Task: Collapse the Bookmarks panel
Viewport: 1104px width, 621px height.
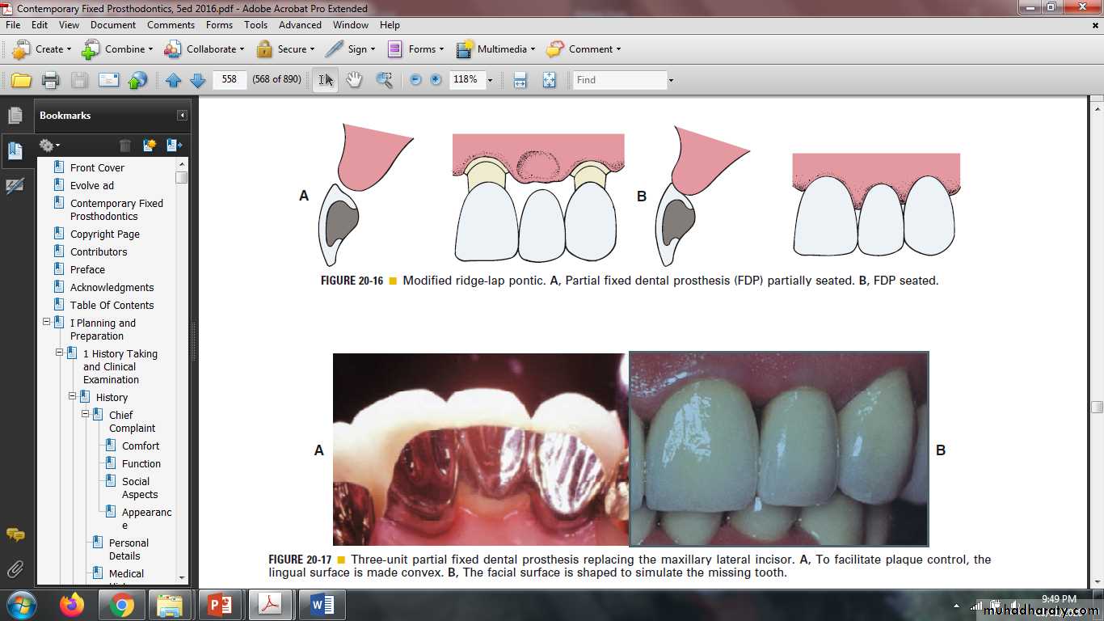Action: point(183,116)
